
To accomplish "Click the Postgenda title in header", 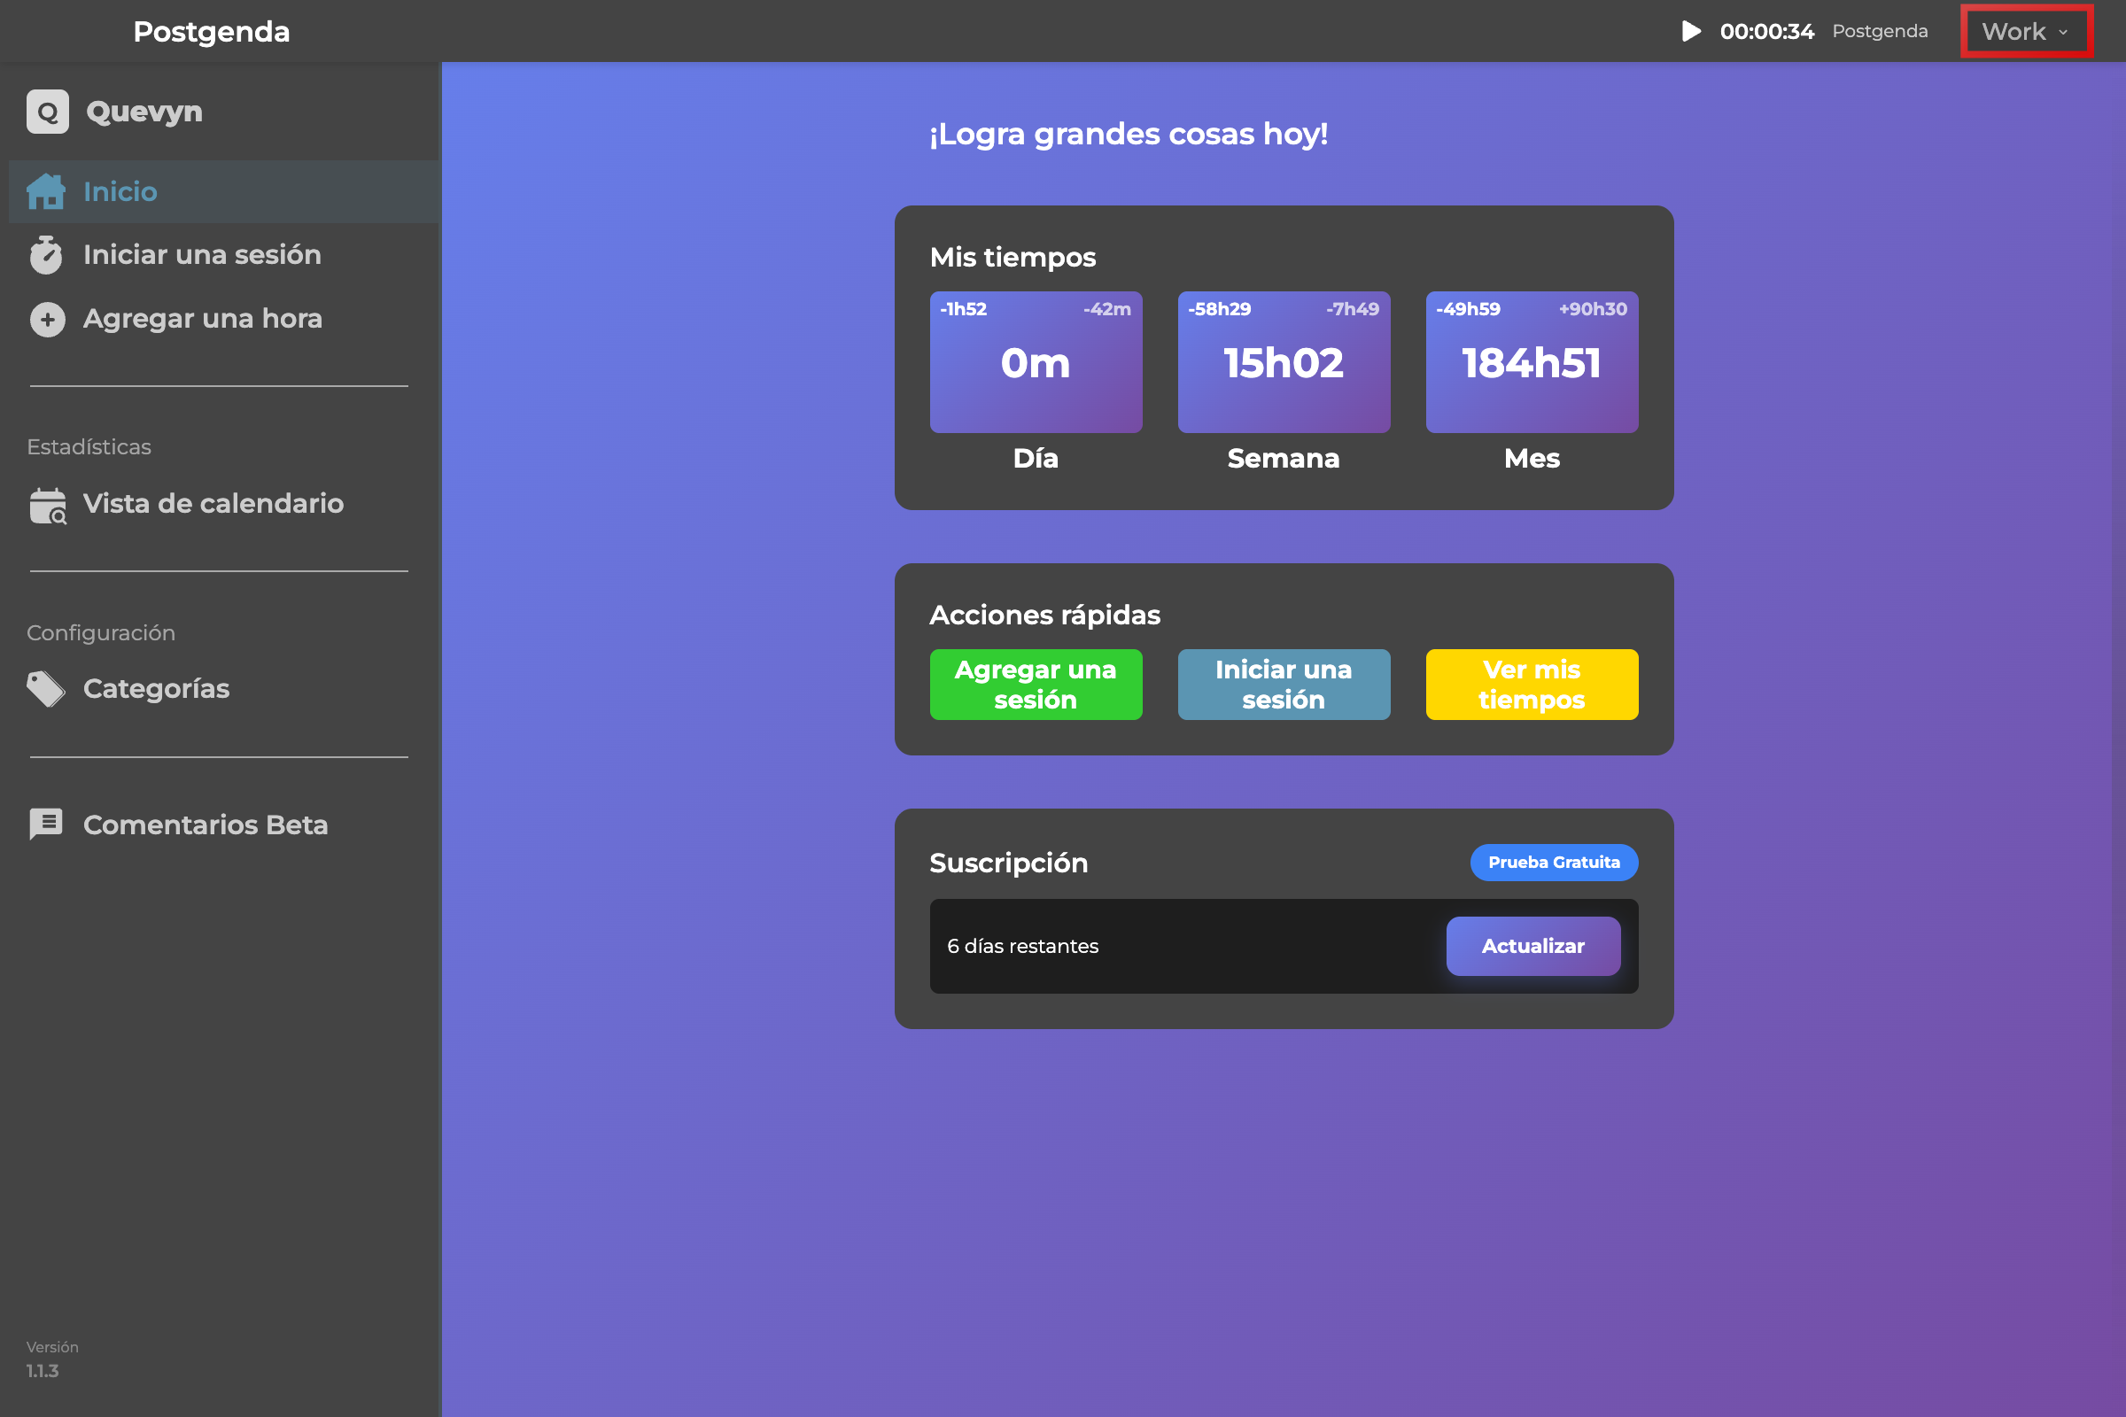I will 212,32.
